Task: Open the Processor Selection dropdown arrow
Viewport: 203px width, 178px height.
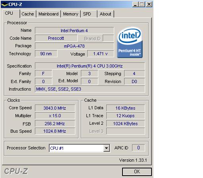Action: tap(107, 148)
